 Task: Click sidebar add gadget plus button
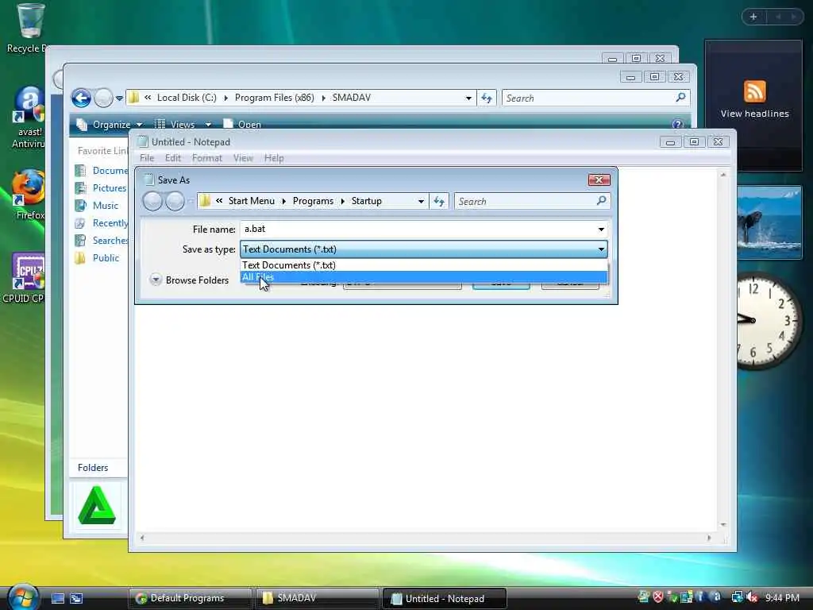(753, 17)
